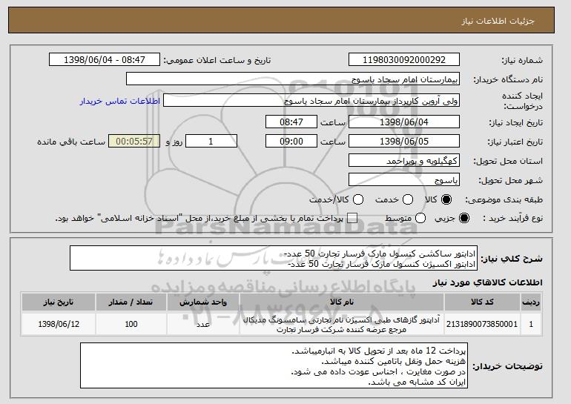Viewport: 571px width, 404px height.
Task: Tick the اسناد خزانه اسلامی payment checkbox
Action: (x=351, y=219)
